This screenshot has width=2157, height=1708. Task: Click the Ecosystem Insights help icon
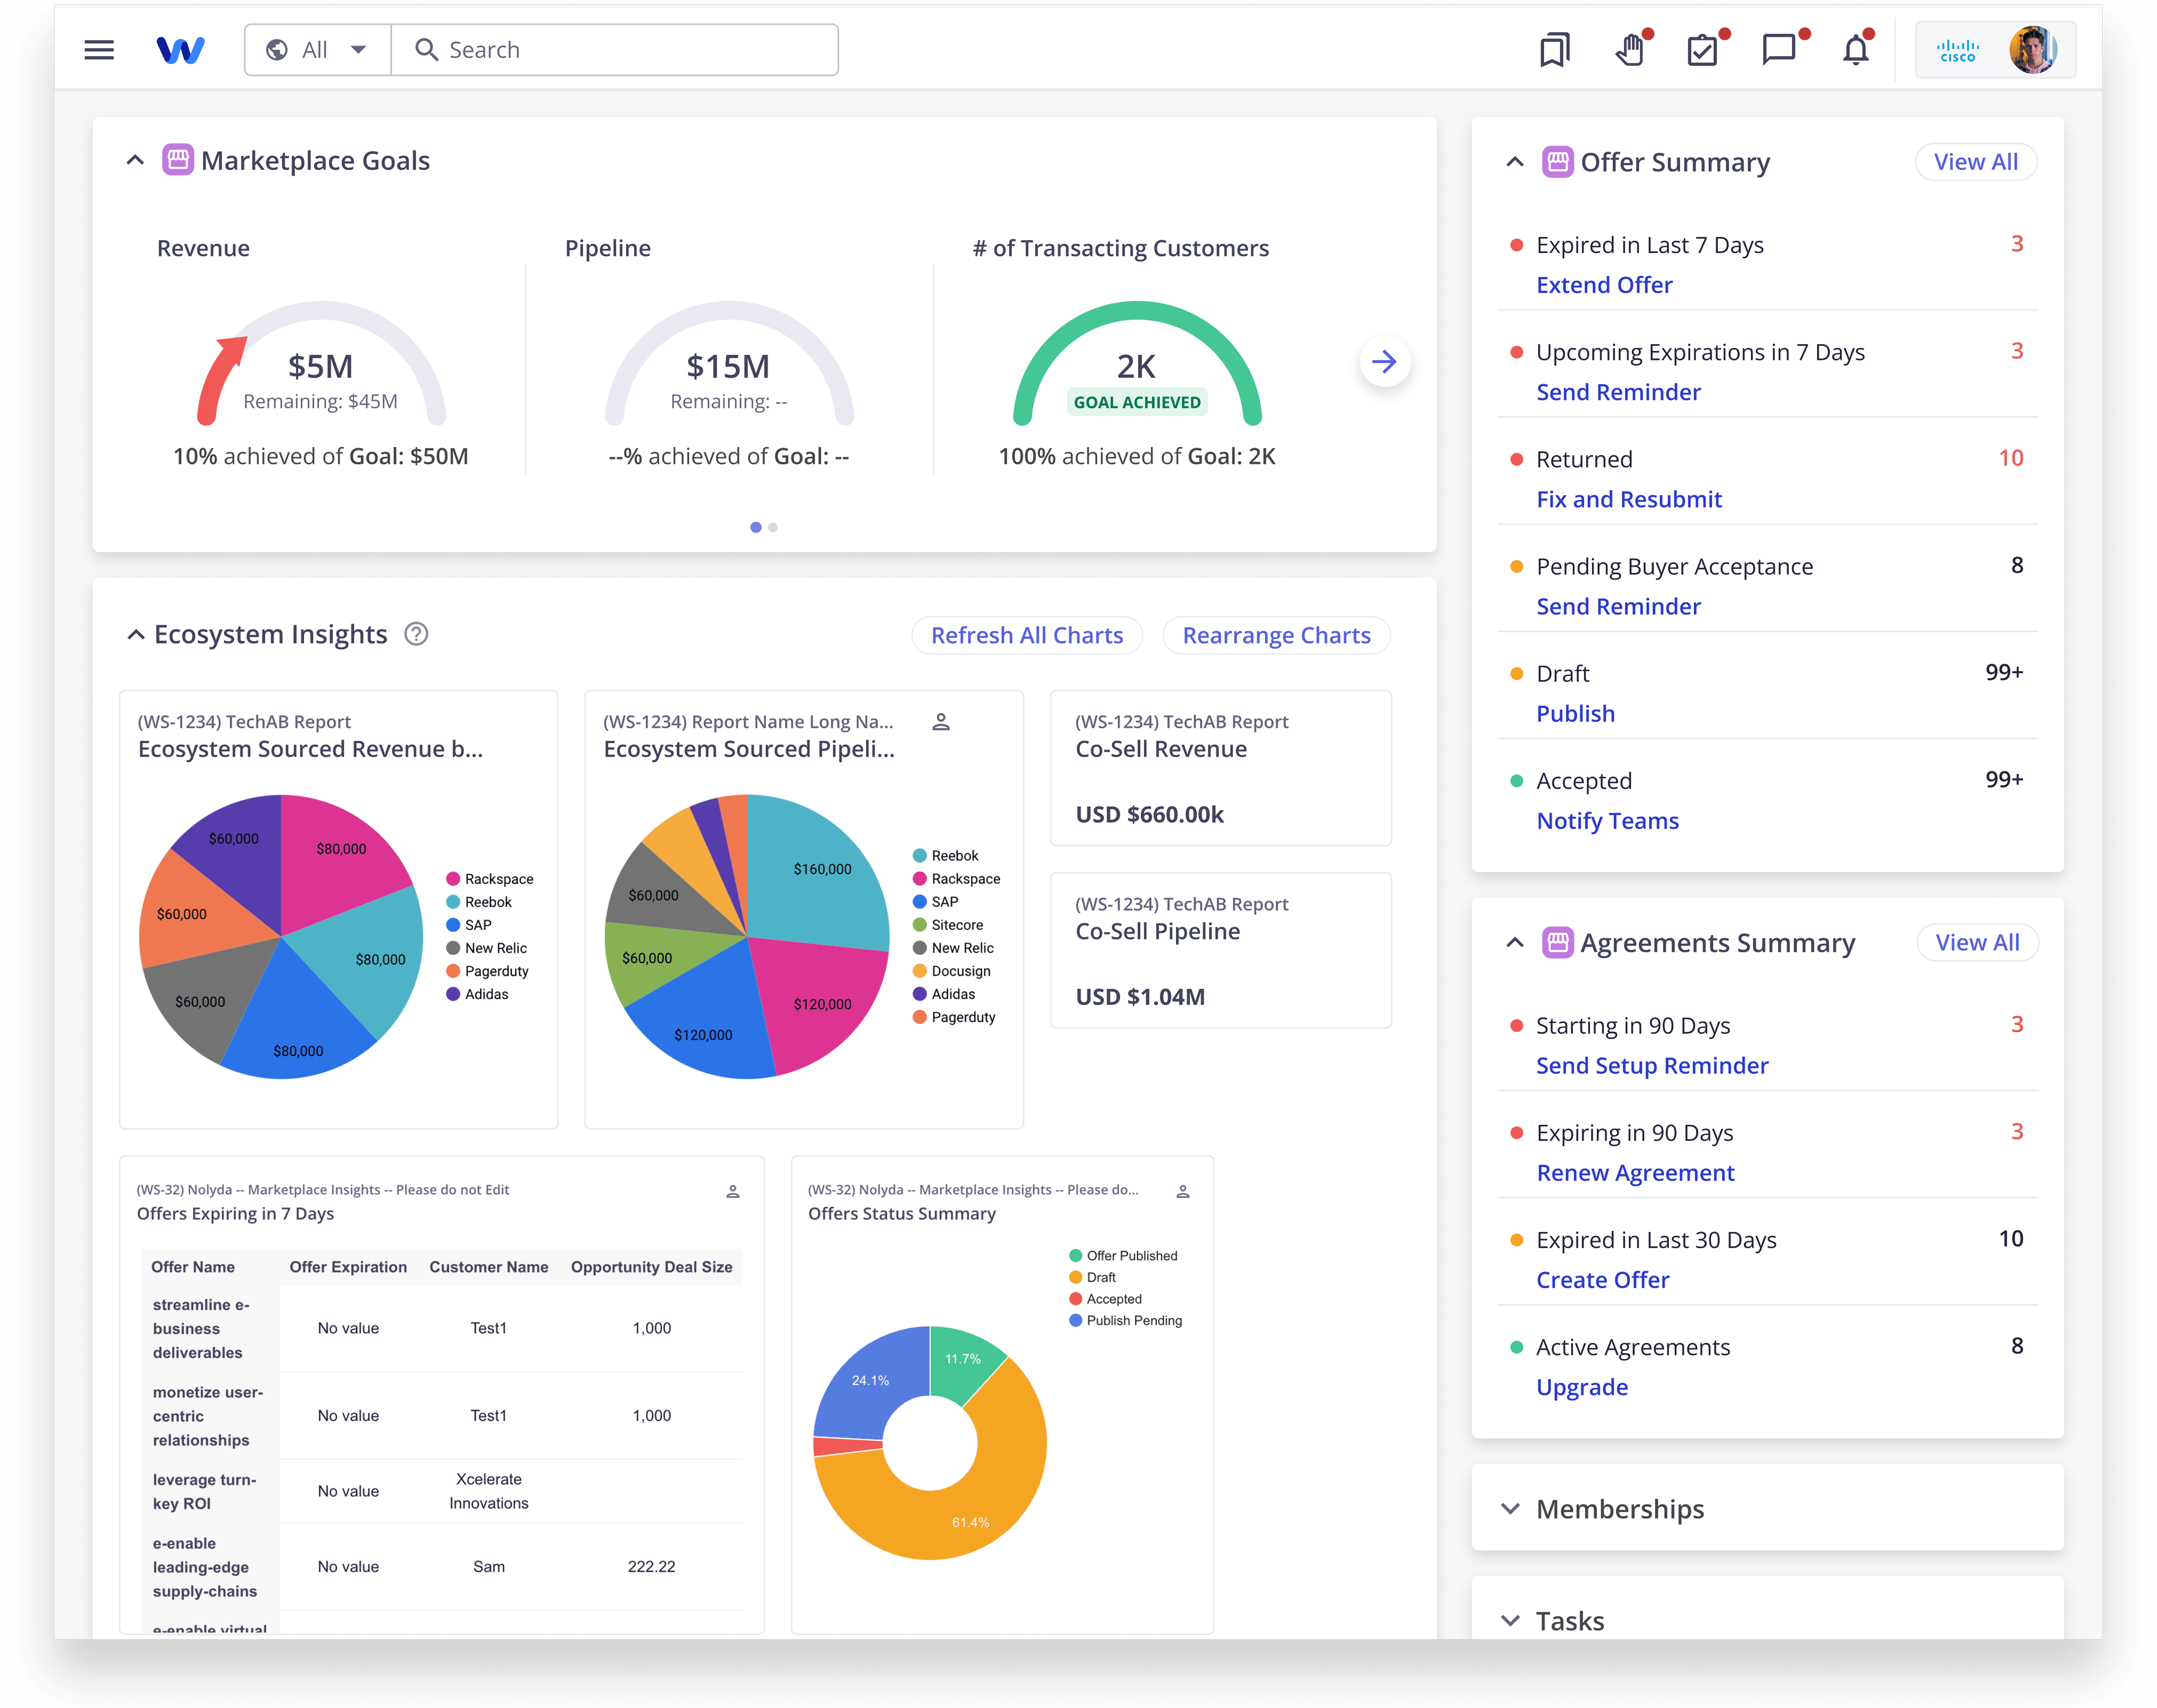pos(416,634)
